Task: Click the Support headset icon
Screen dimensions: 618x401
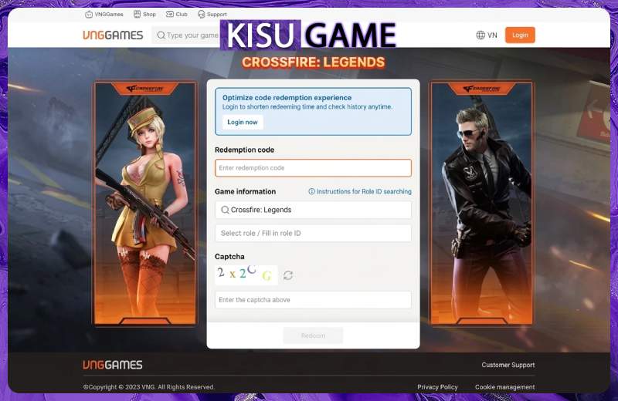Action: [201, 14]
